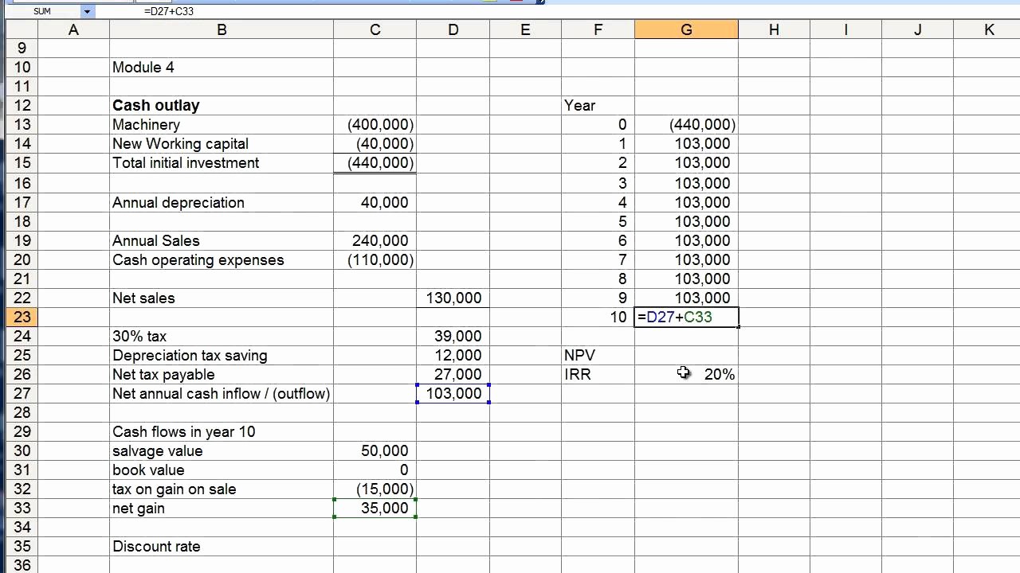
Task: Select row 27 header
Action: [22, 393]
